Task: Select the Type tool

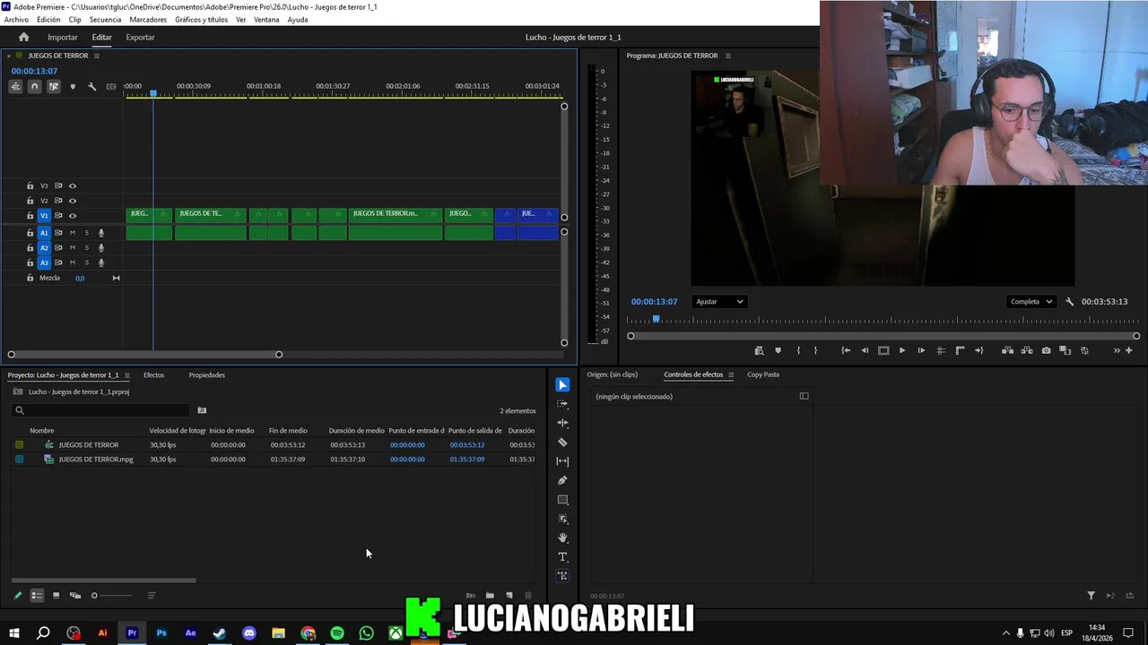Action: pos(562,557)
